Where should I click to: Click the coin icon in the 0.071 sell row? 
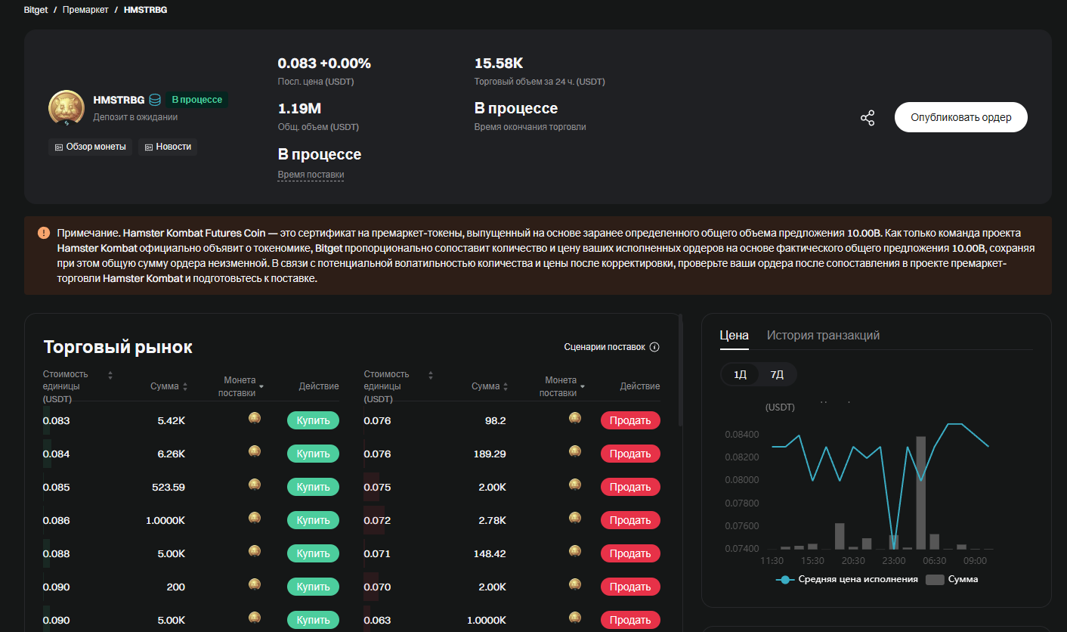click(x=575, y=551)
